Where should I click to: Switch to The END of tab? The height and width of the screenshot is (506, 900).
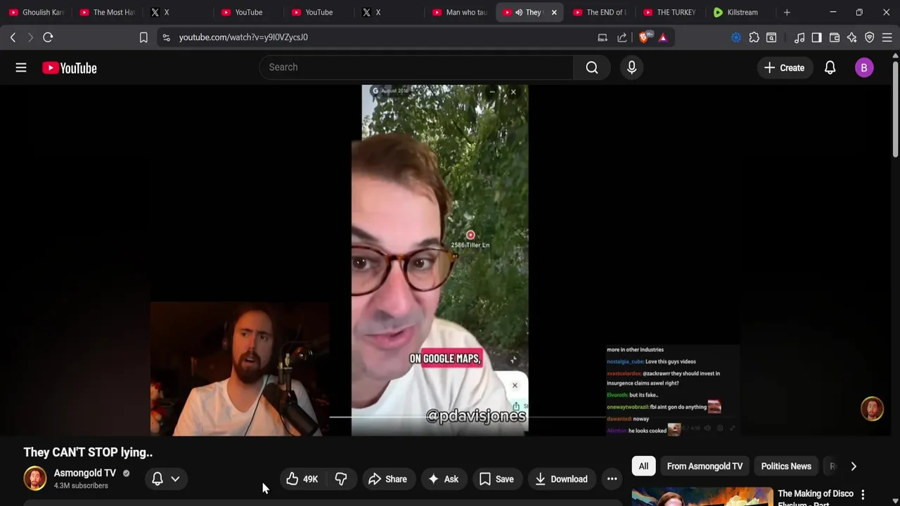point(600,12)
